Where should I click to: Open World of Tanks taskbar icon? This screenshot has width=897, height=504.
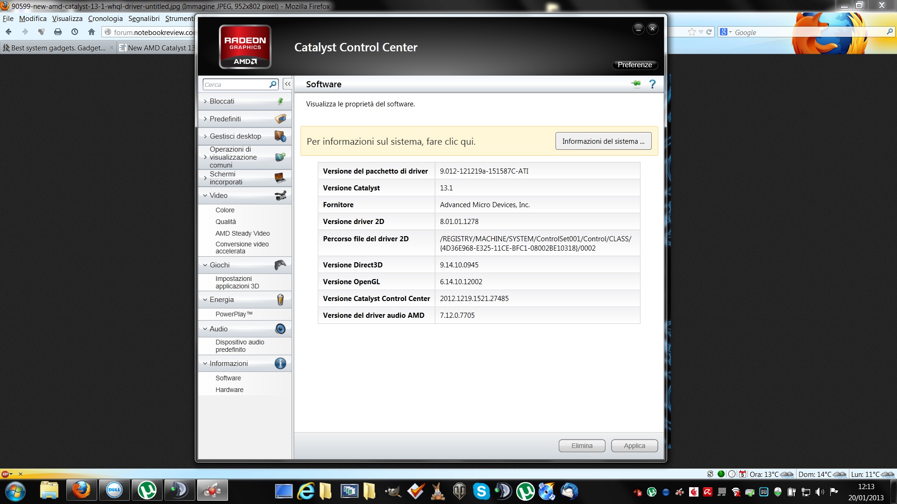[x=460, y=491]
